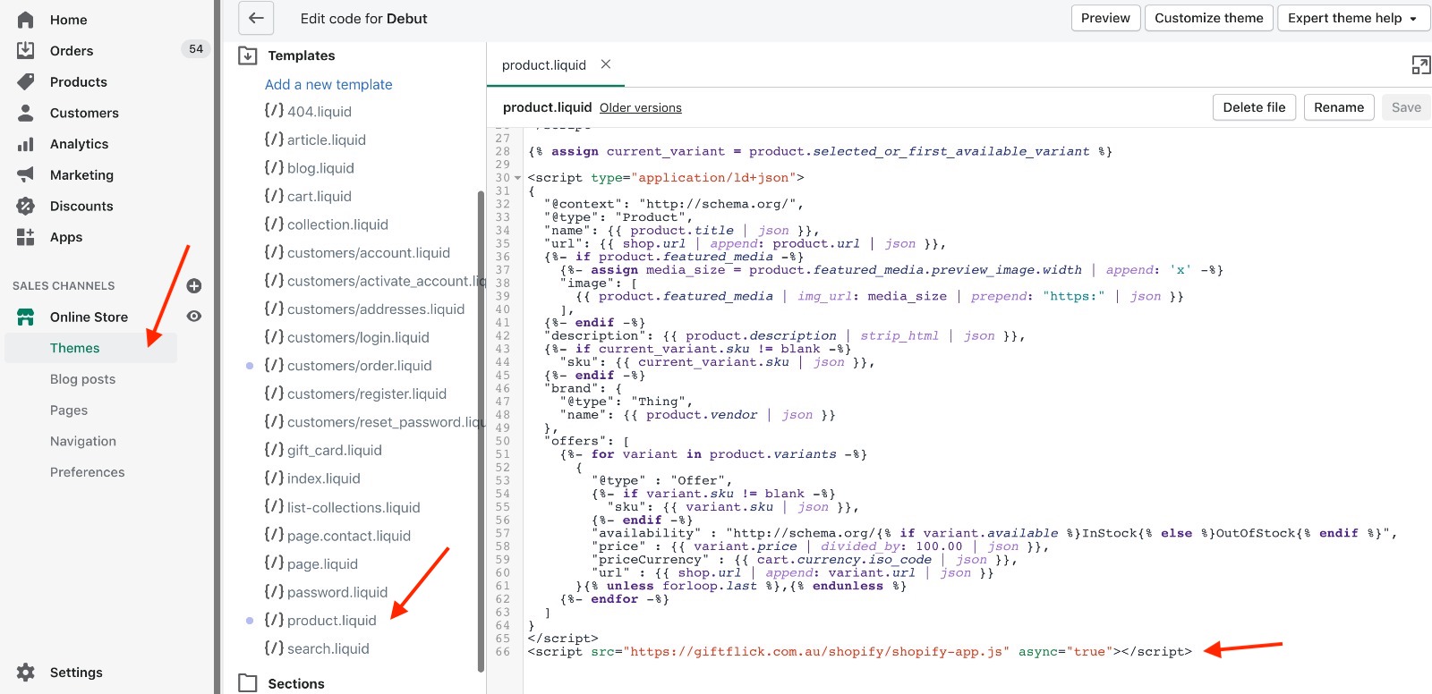
Task: Click the Settings gear icon
Action: click(26, 673)
